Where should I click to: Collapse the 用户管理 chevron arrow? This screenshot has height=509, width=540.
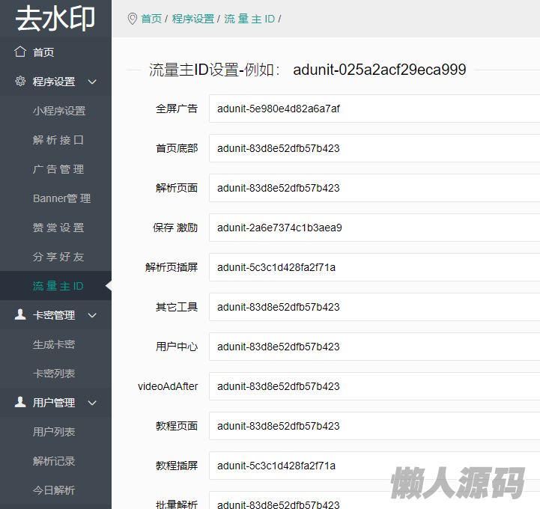click(x=92, y=403)
